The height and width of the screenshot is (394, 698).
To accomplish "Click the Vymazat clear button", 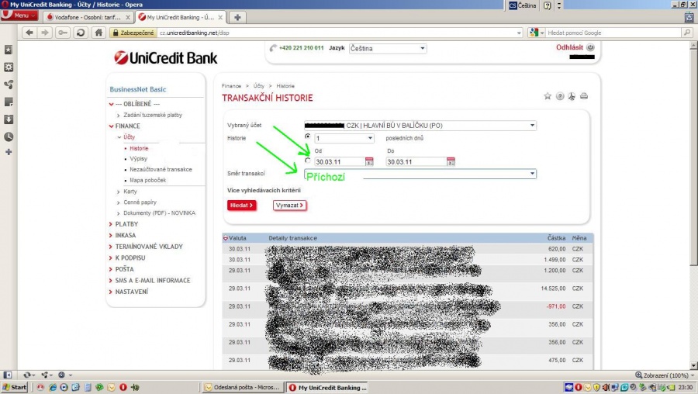I will (x=290, y=206).
